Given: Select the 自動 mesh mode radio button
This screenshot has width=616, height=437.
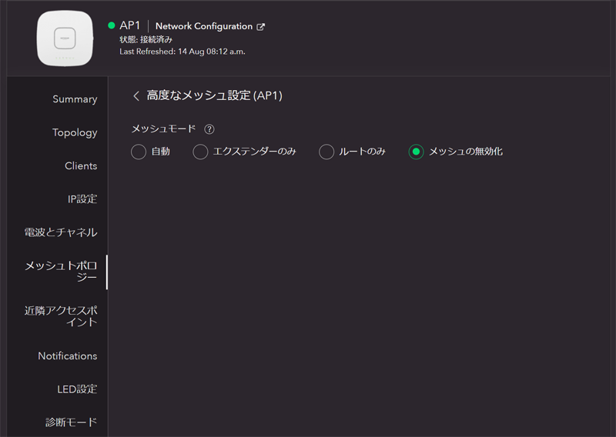Looking at the screenshot, I should pos(139,152).
